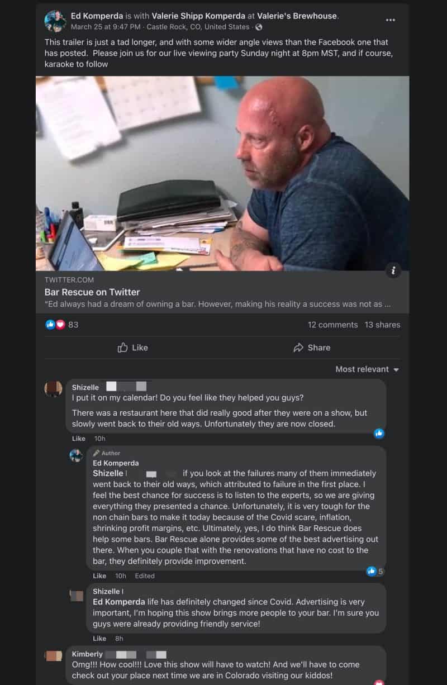
Task: Click Shizelle's commenter avatar
Action: (x=53, y=389)
